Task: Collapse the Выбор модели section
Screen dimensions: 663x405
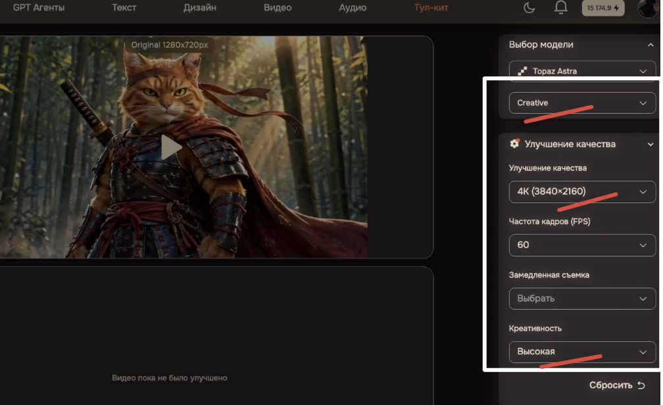Action: (x=651, y=45)
